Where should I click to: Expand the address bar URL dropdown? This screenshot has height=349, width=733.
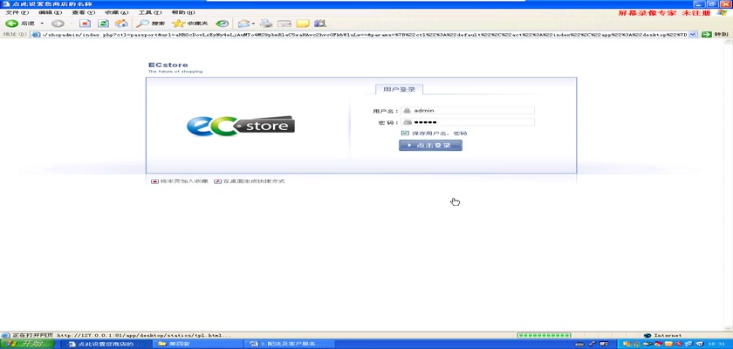[x=693, y=35]
